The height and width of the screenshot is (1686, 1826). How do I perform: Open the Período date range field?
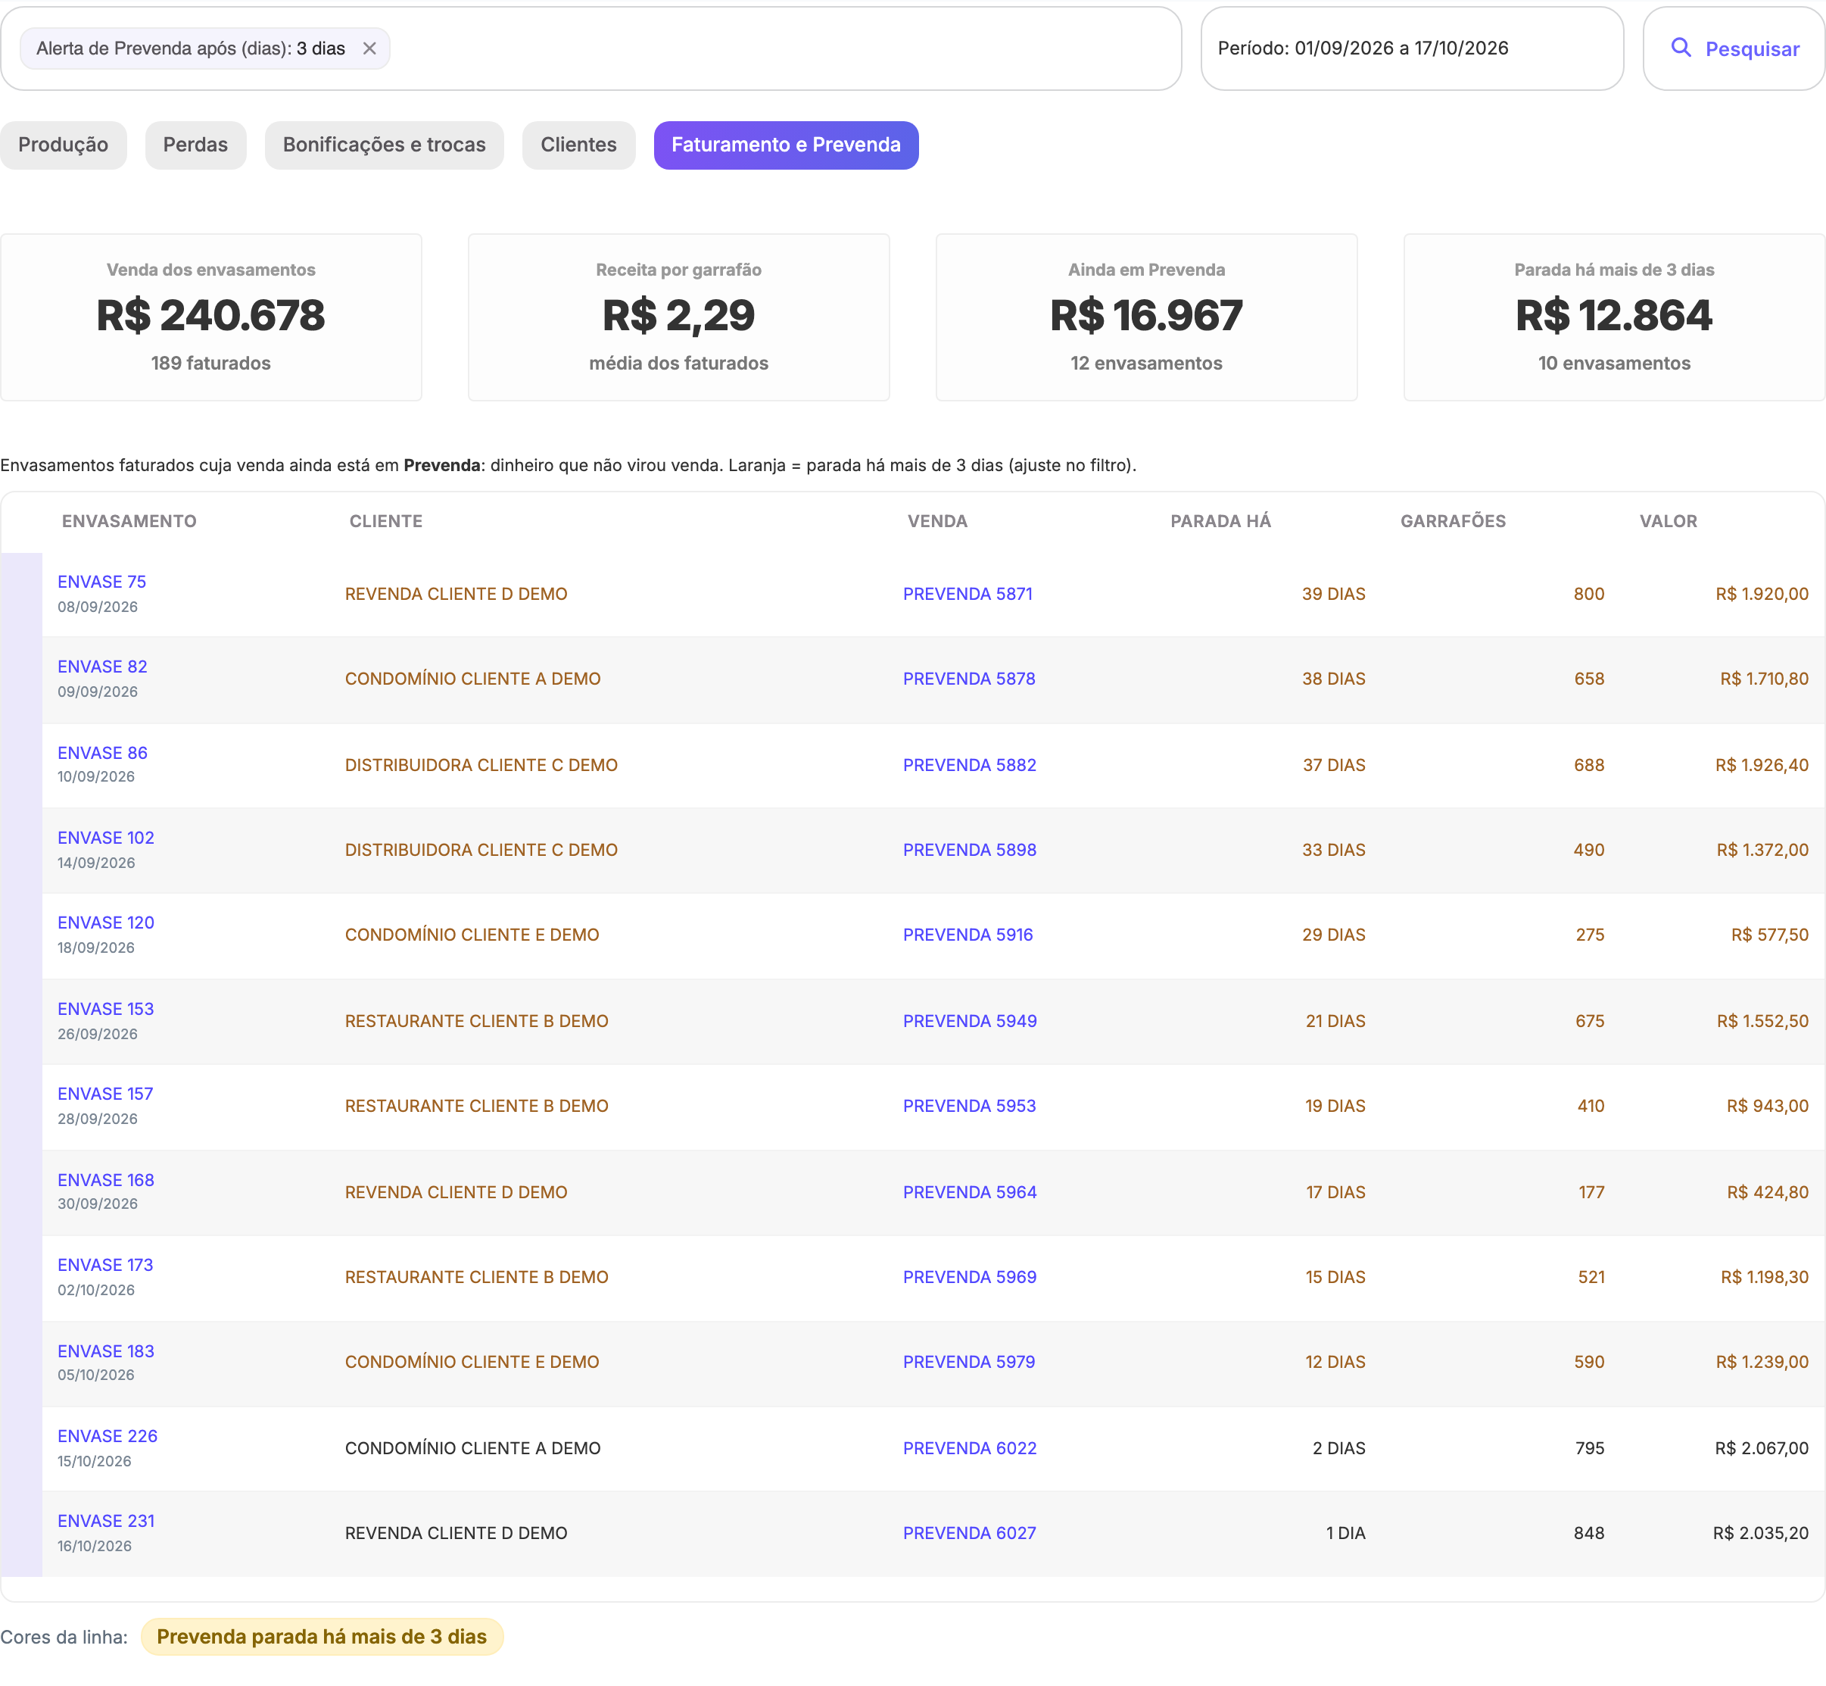[1411, 48]
